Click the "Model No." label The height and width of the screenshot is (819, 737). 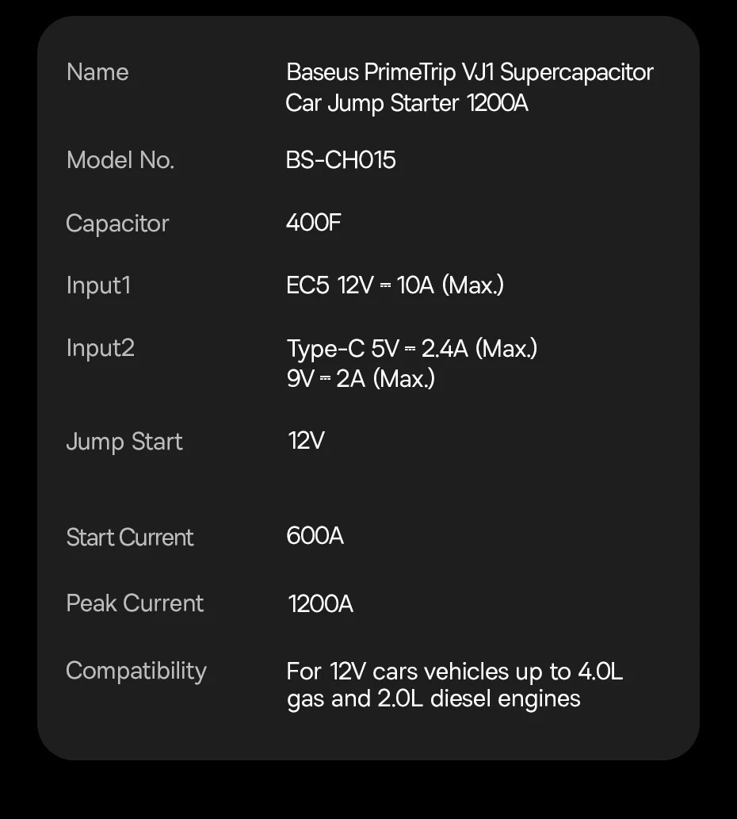coord(120,160)
